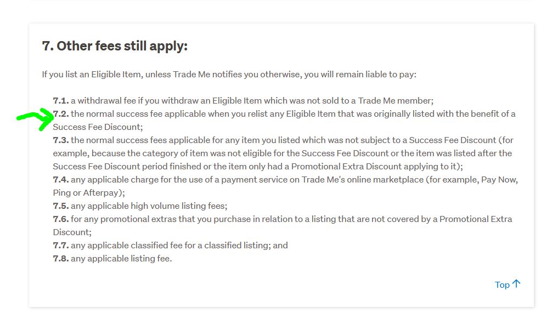
Task: Select clause number 7.7.
Action: (60, 246)
